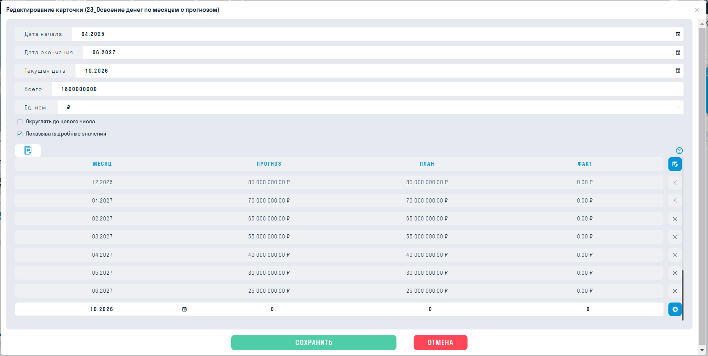
Task: Click the new row month field 10.2026
Action: (102, 309)
